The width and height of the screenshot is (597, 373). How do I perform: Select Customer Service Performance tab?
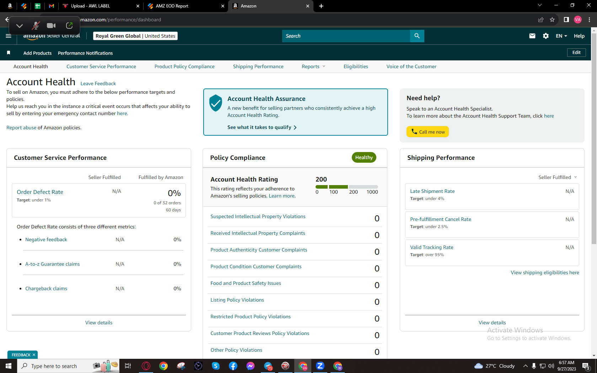click(101, 66)
